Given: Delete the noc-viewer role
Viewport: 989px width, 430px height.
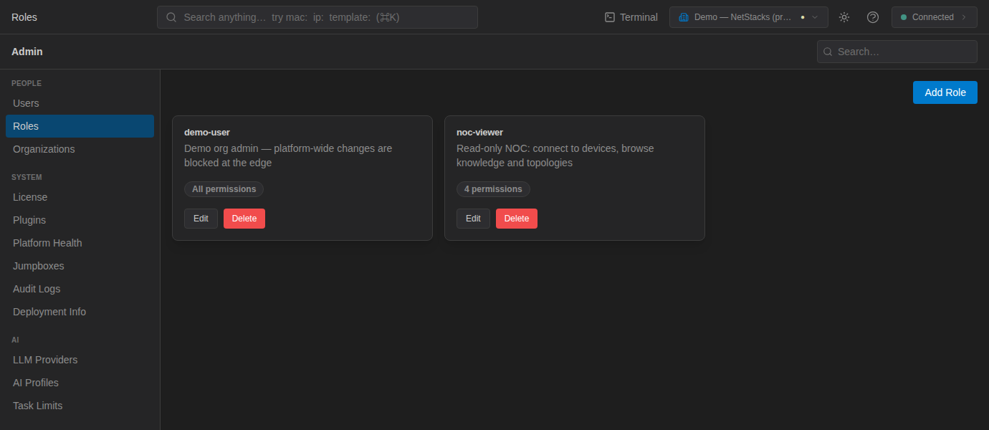Looking at the screenshot, I should (x=517, y=219).
